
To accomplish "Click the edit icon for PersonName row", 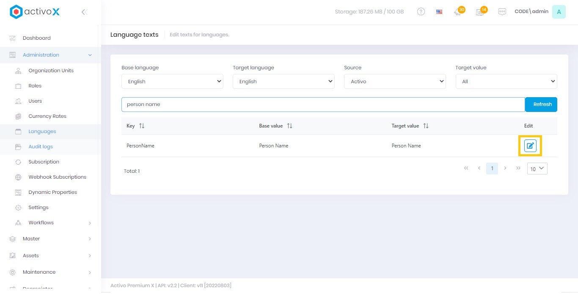I will click(x=530, y=146).
